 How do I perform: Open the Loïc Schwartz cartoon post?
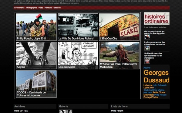point(78,56)
